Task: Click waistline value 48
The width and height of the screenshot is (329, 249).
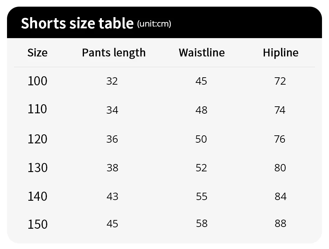Action: point(202,110)
